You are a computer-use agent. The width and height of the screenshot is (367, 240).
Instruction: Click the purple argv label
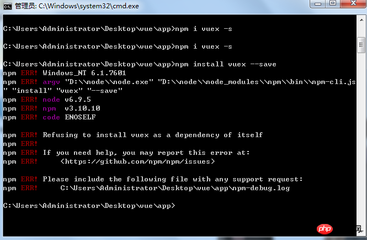pos(51,82)
